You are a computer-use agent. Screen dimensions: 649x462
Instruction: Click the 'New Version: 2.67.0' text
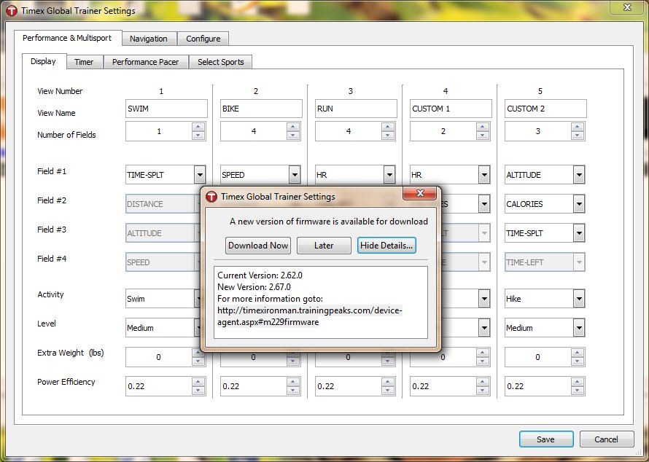(254, 286)
